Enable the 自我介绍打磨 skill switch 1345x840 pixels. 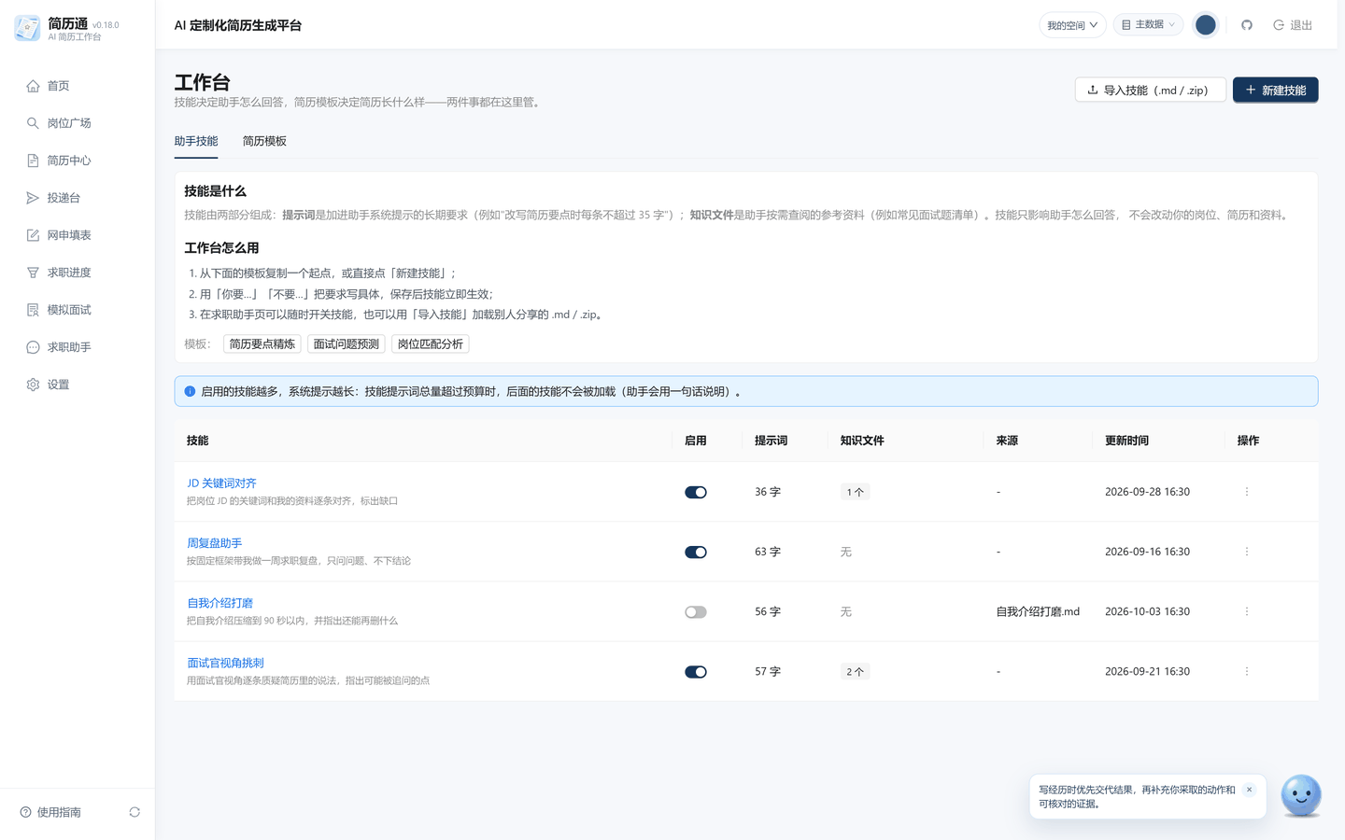696,612
